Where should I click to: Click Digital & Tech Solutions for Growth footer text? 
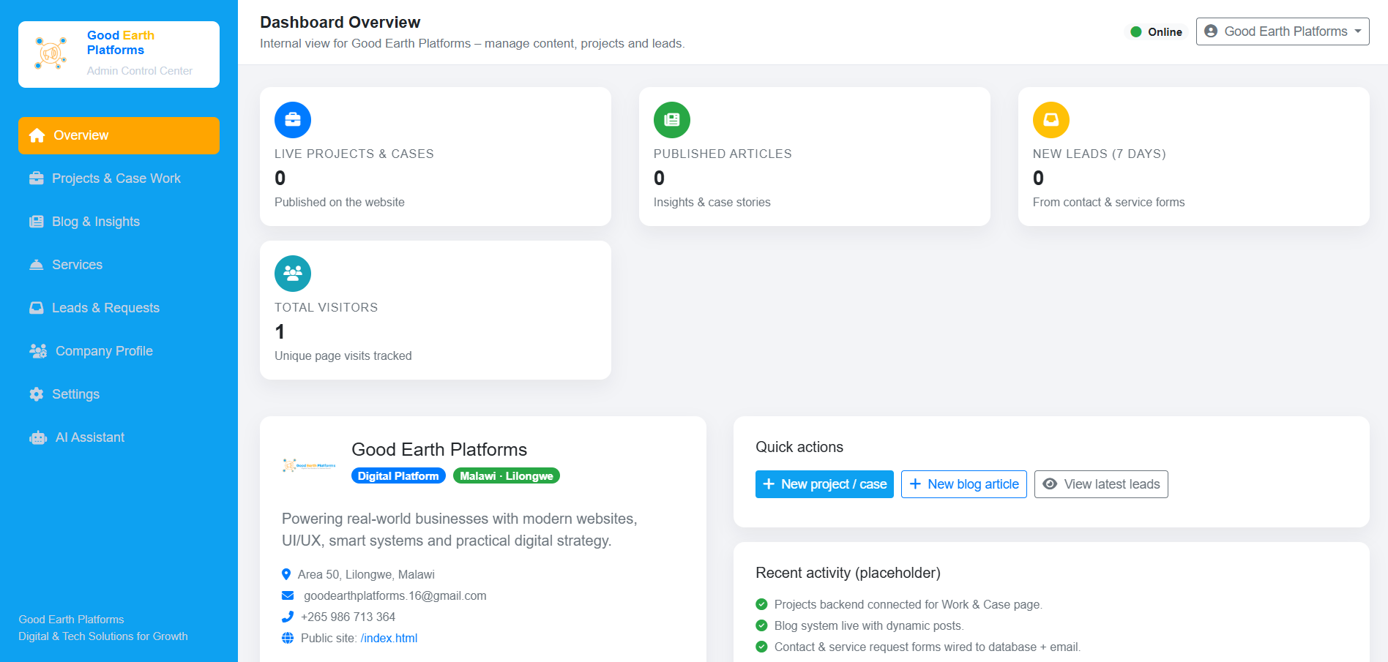click(103, 636)
